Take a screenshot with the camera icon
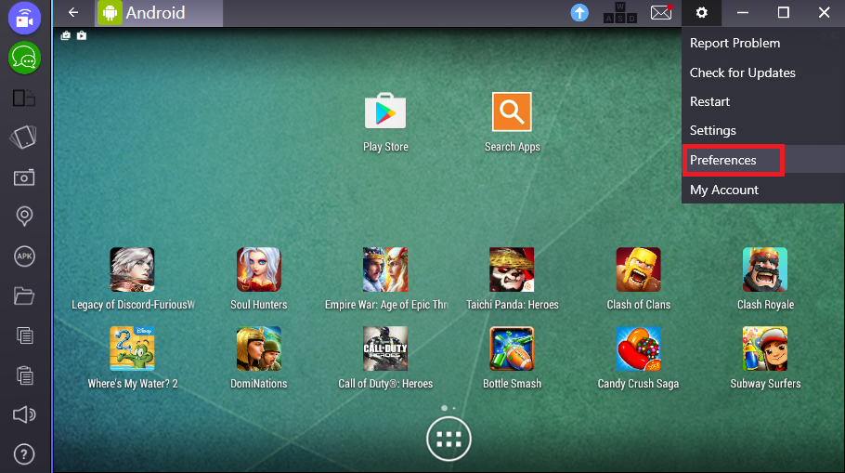The height and width of the screenshot is (473, 845). pyautogui.click(x=24, y=177)
